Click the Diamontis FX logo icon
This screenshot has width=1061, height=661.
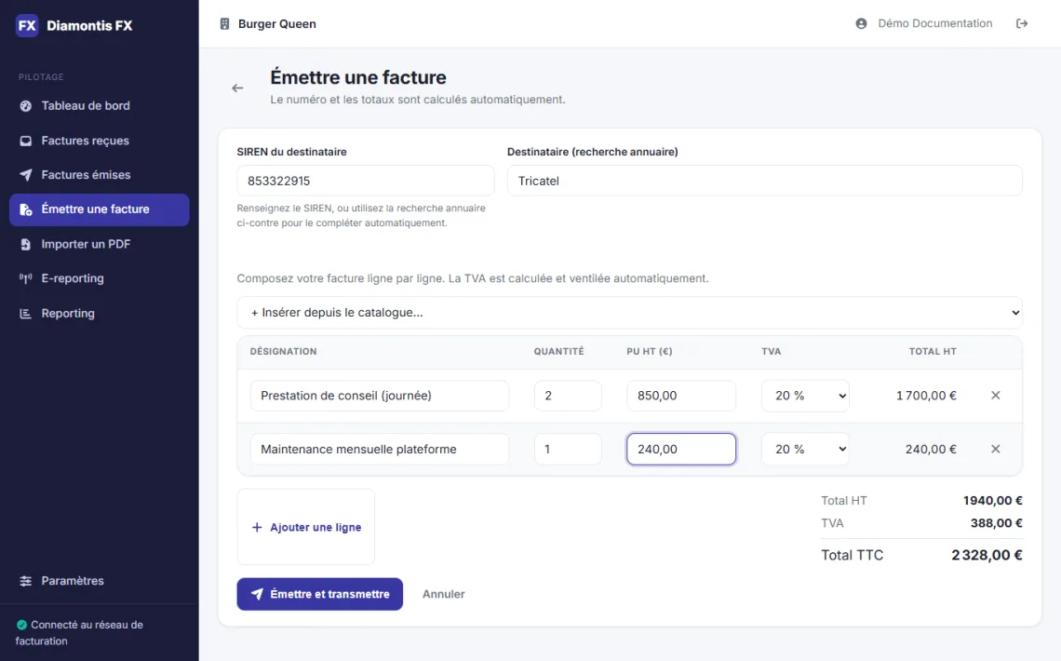coord(27,26)
